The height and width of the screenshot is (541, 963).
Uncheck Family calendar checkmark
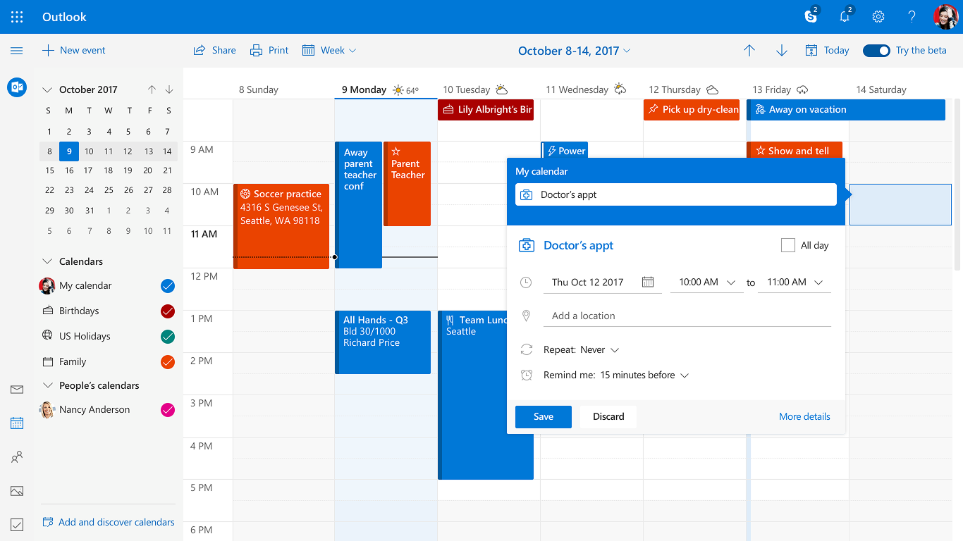[168, 362]
